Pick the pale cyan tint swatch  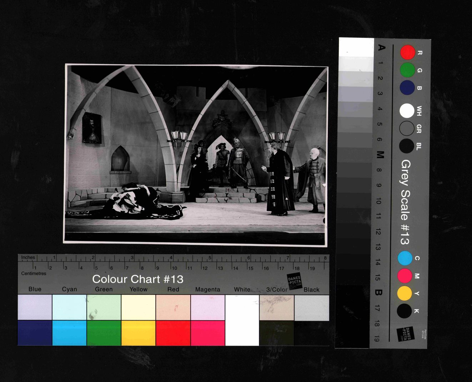point(69,307)
